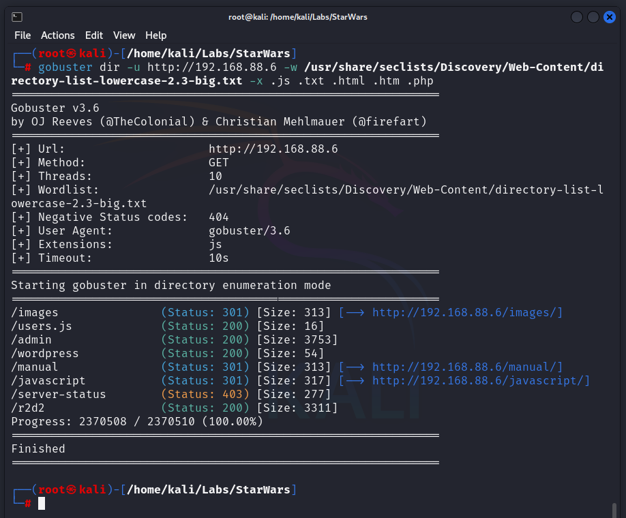Maximize the terminal window
The height and width of the screenshot is (518, 626).
click(x=593, y=17)
